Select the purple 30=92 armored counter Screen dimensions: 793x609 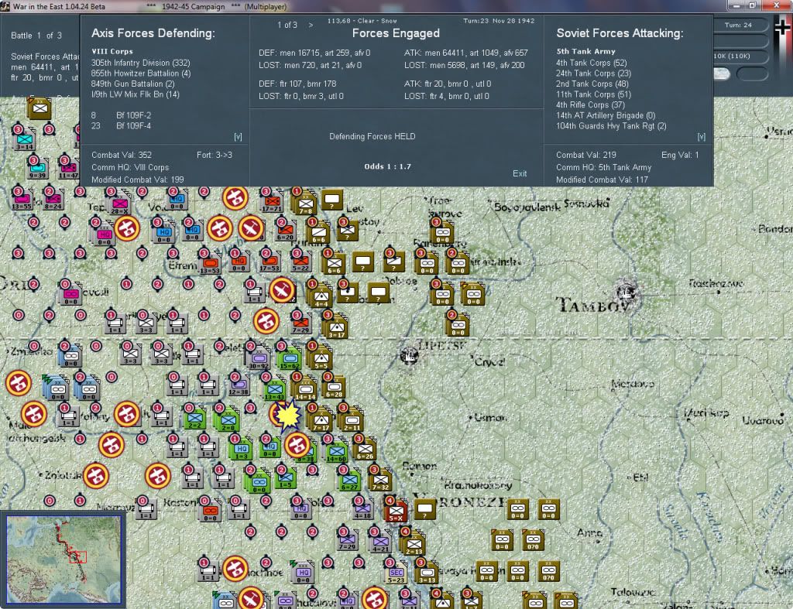(259, 358)
